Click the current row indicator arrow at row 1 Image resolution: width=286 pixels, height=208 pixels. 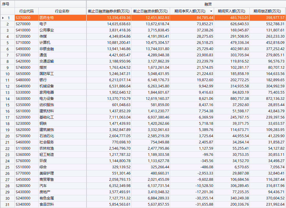3,18
